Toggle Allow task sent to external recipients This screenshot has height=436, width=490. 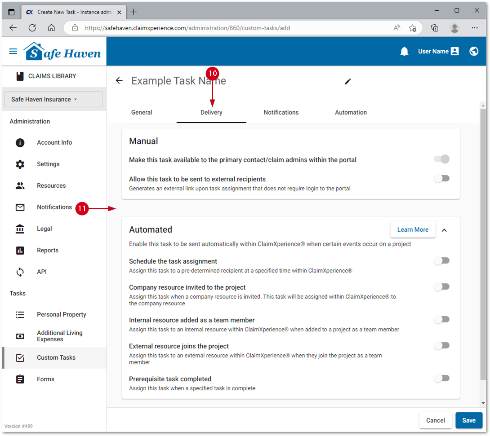pyautogui.click(x=441, y=179)
